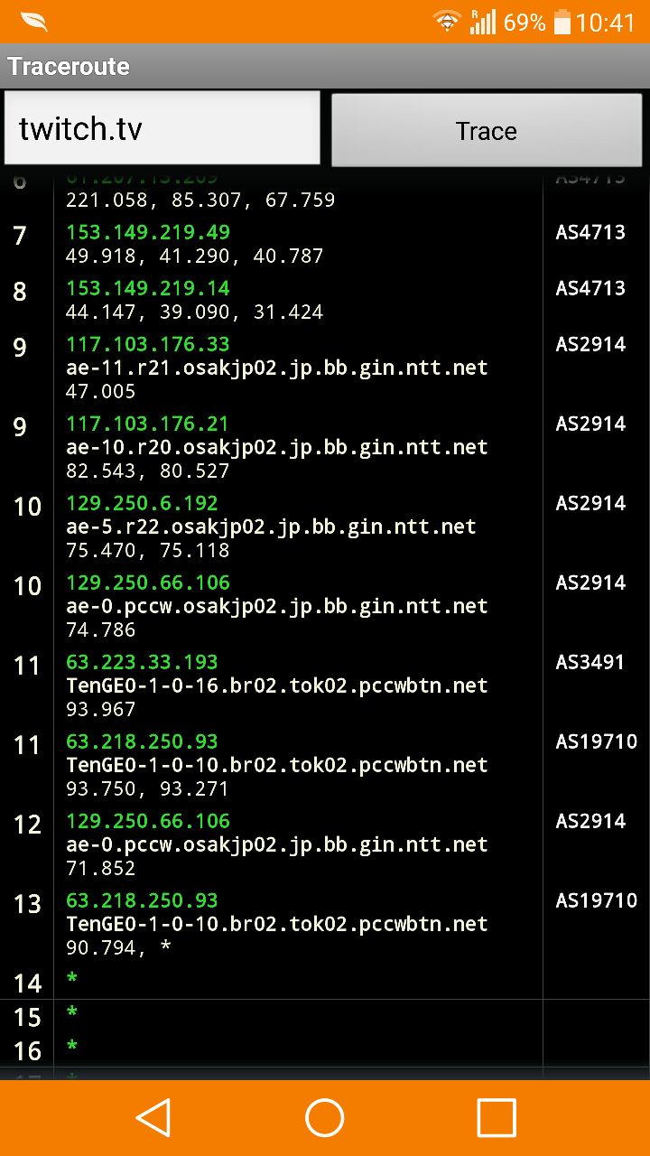Tap hostname ae-5.r22.osakjp02.jp.bb.gin.ntt.net
The height and width of the screenshot is (1156, 650).
point(271,527)
